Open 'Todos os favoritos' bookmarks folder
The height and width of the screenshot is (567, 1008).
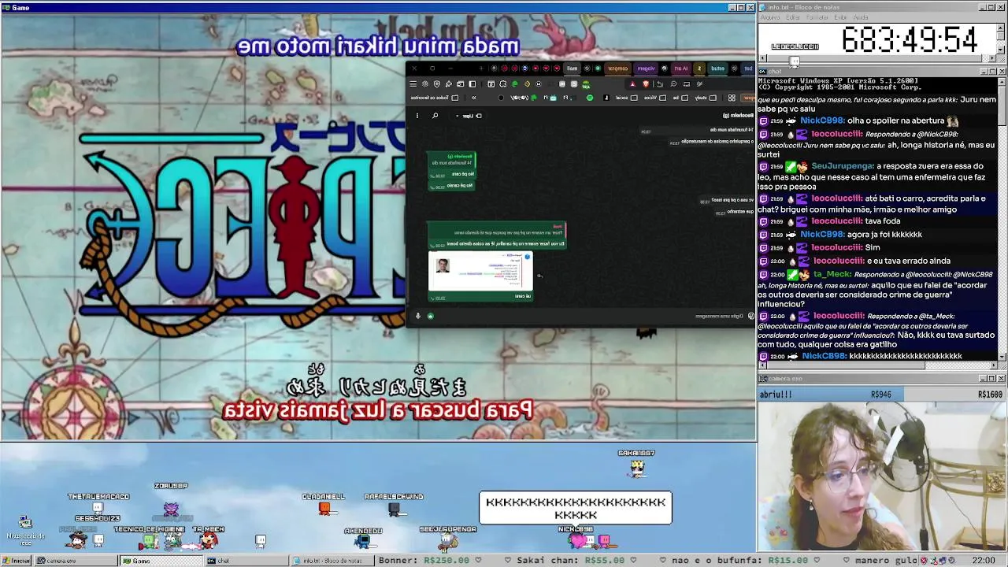pos(435,98)
